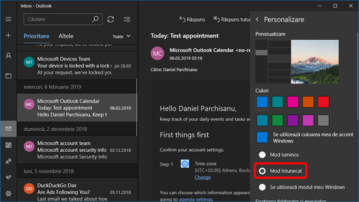Open the Microsoft Devices Team email
This screenshot has height=202, width=359.
[x=77, y=66]
